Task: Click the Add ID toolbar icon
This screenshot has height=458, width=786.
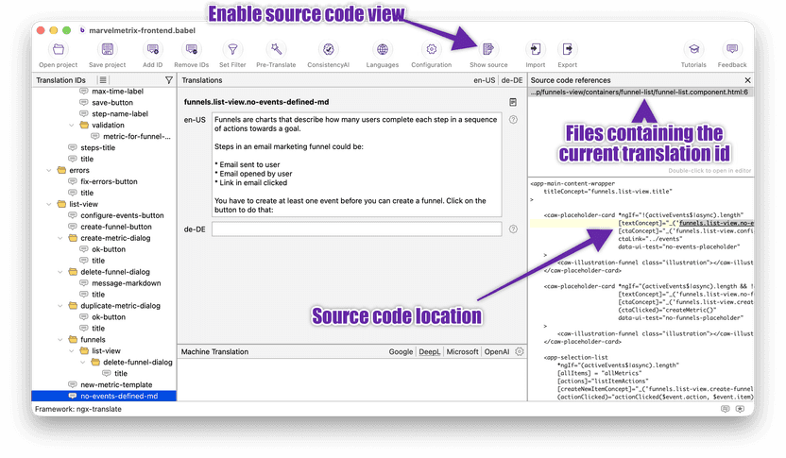Action: point(152,50)
